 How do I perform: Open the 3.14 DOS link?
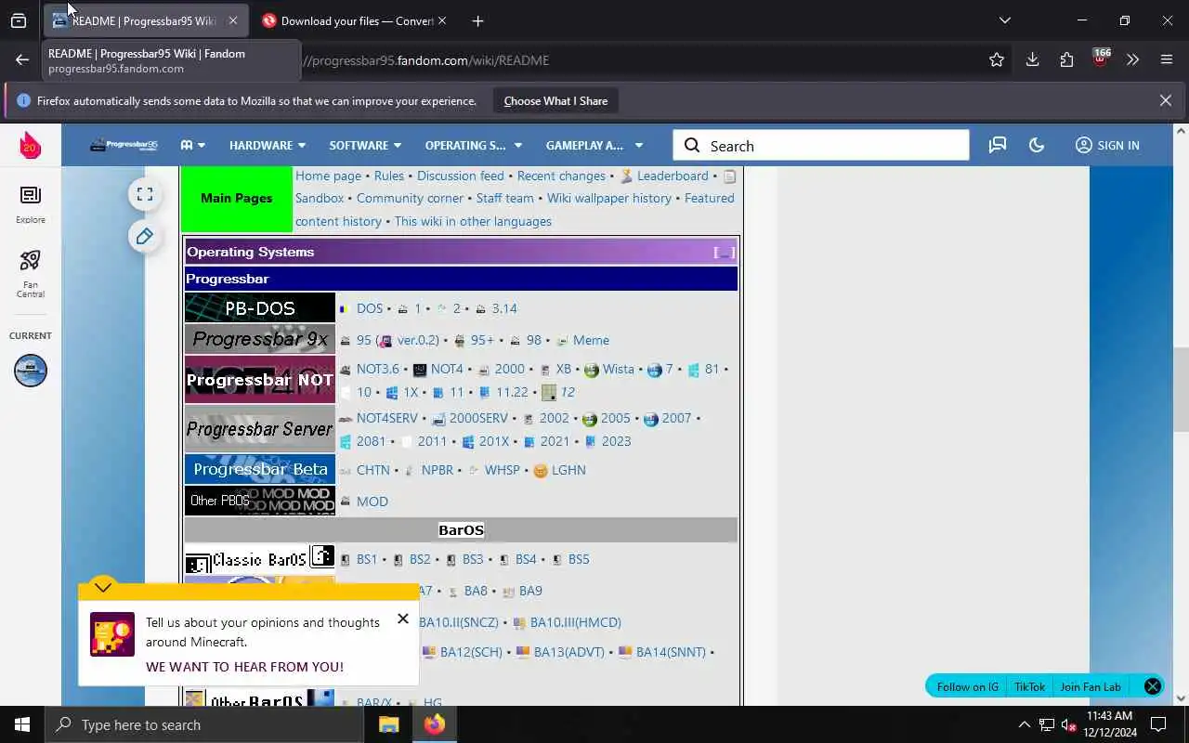[504, 308]
